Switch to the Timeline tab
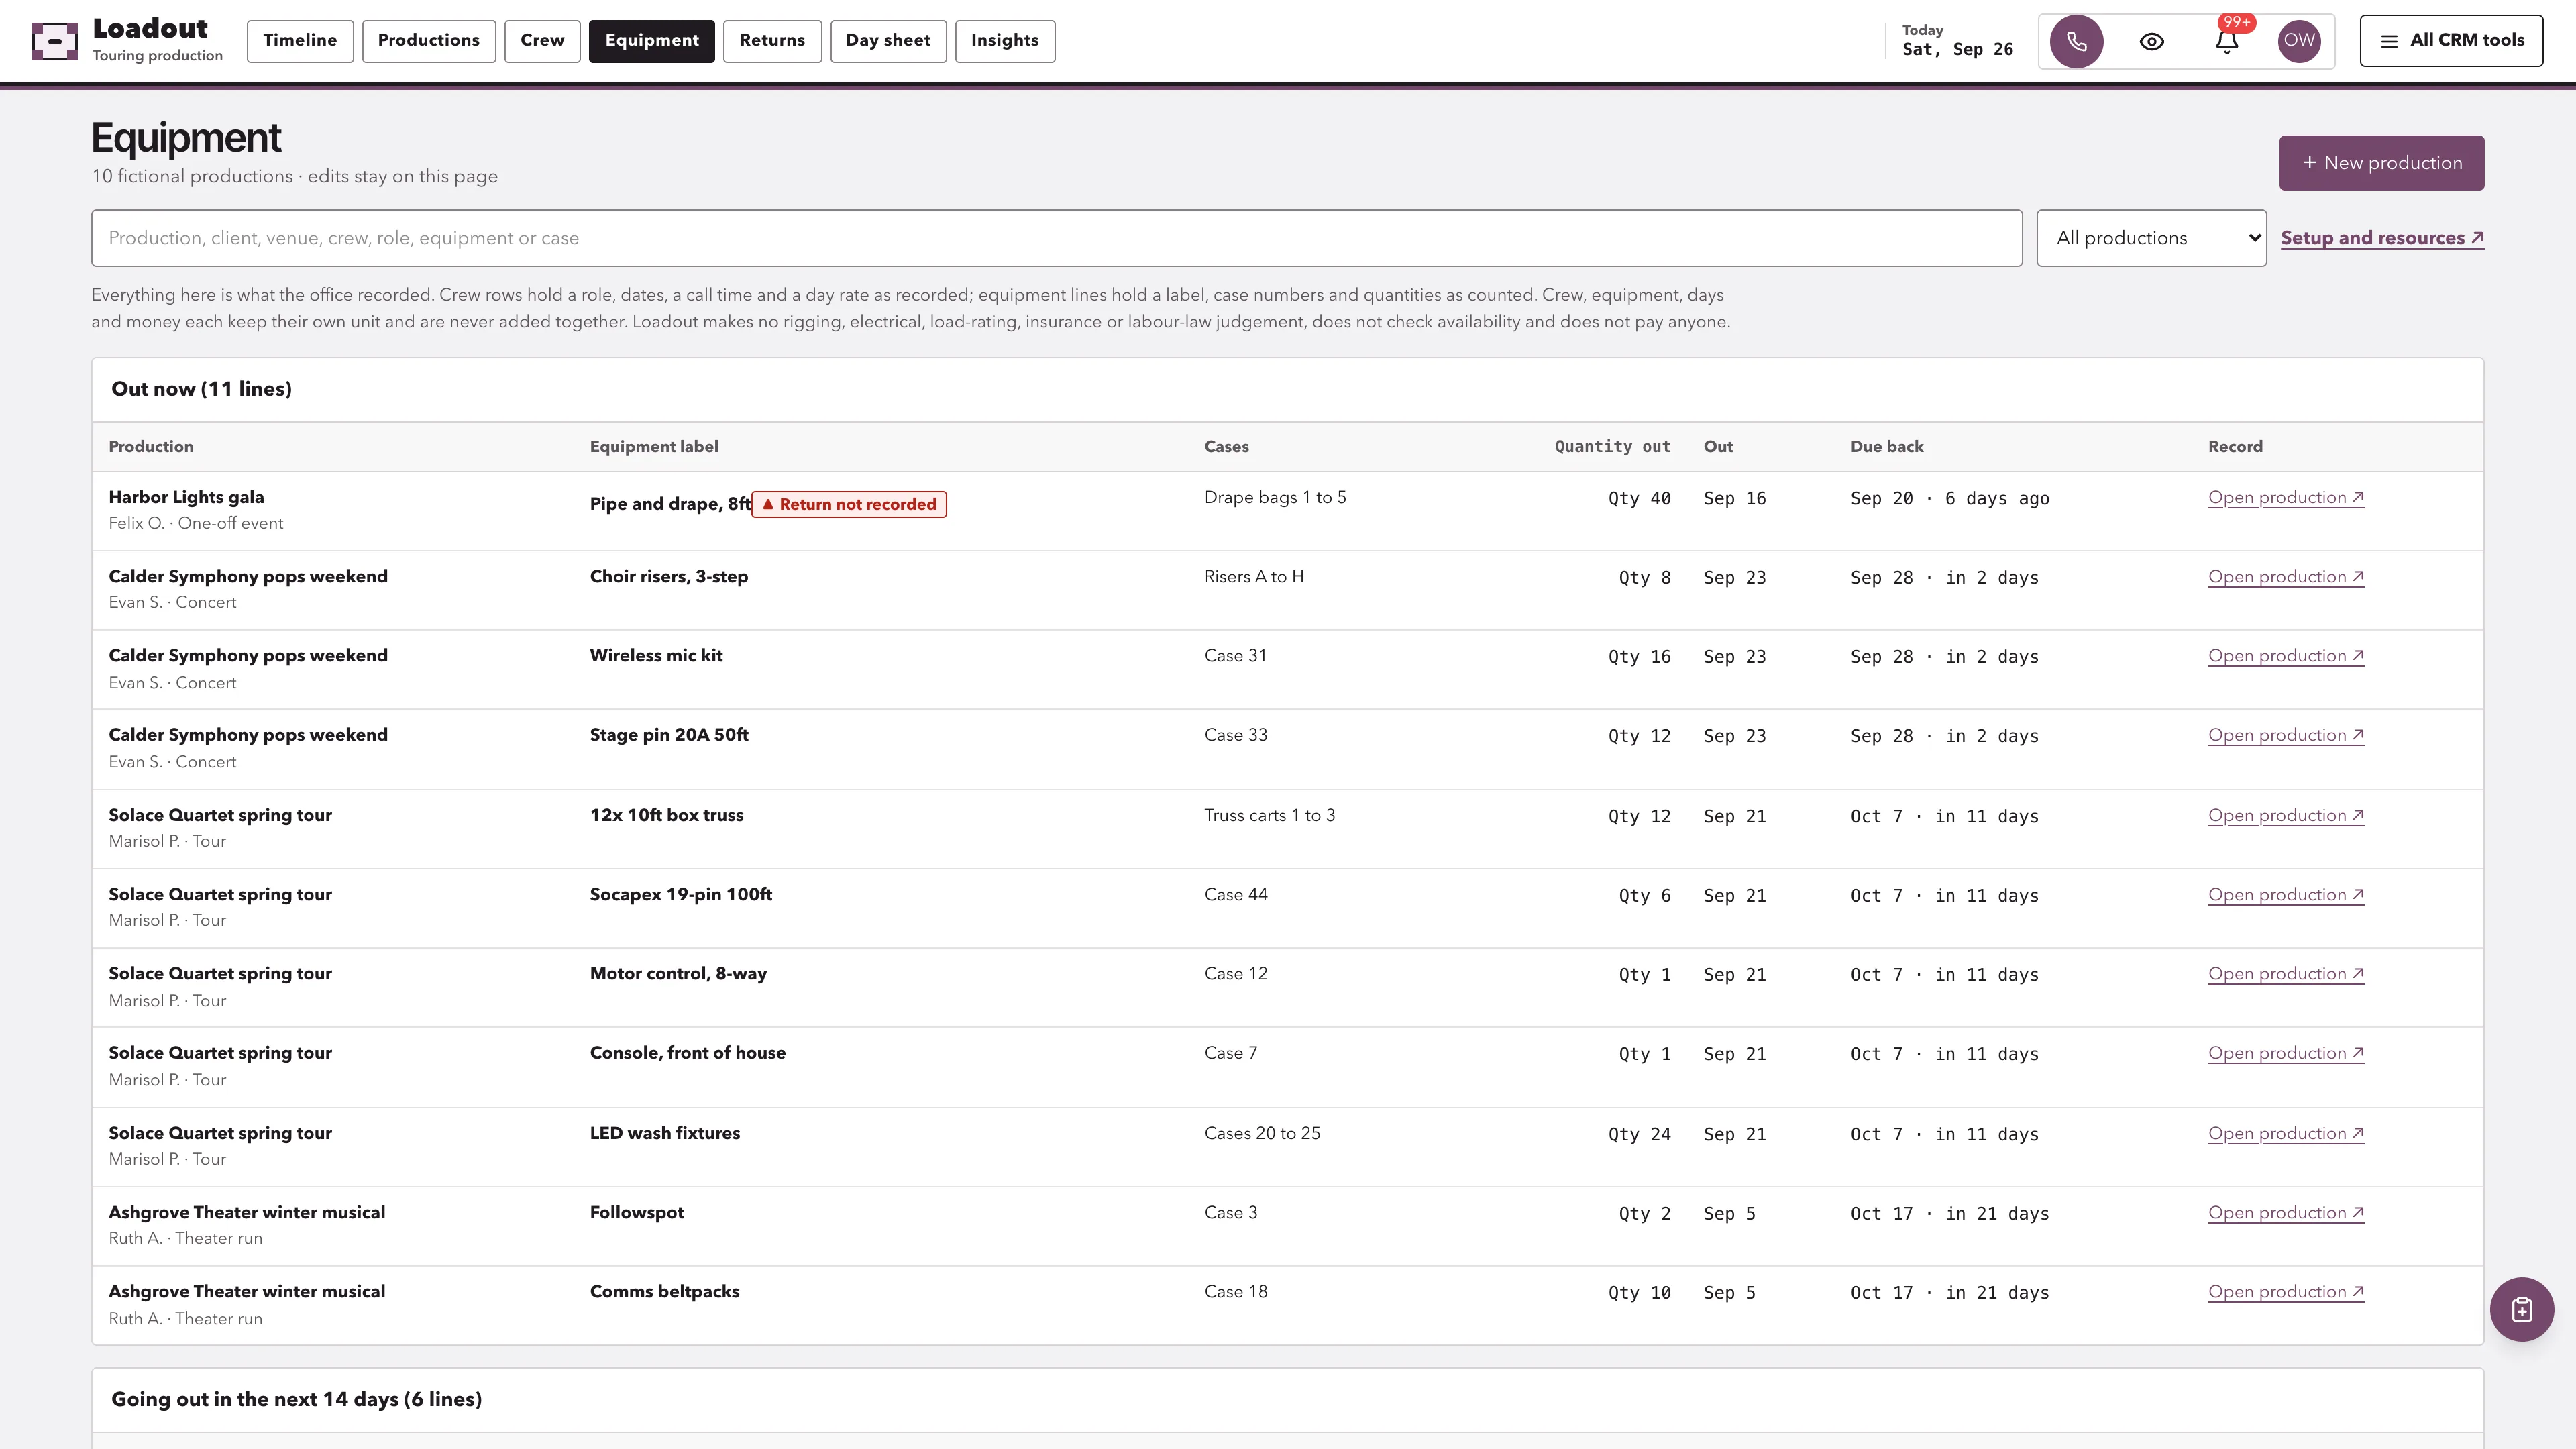Viewport: 2576px width, 1449px height. tap(300, 41)
